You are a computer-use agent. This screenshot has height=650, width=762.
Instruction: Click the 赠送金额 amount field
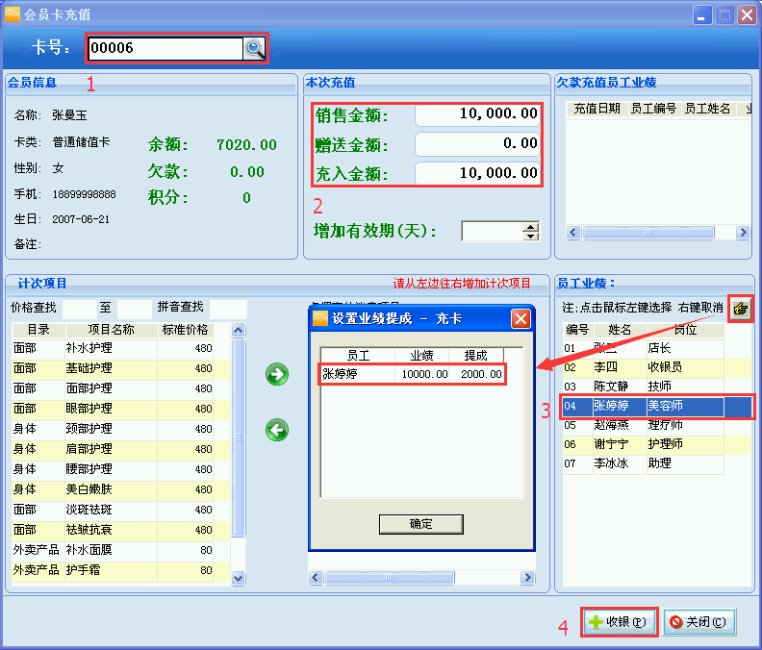coord(477,143)
